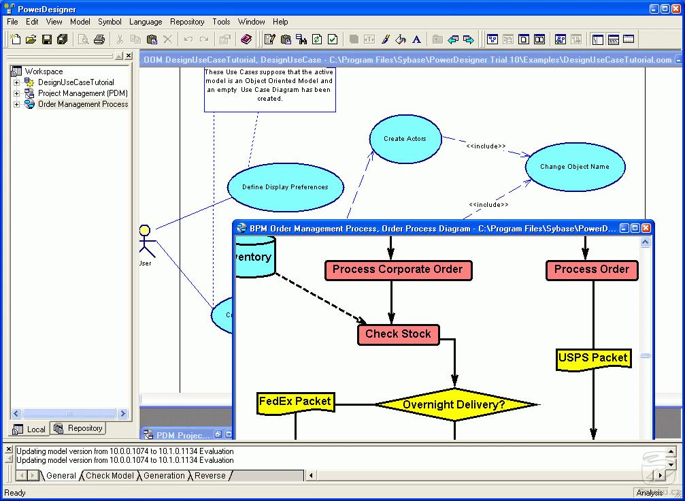Click the Paste clipboard icon

(152, 39)
